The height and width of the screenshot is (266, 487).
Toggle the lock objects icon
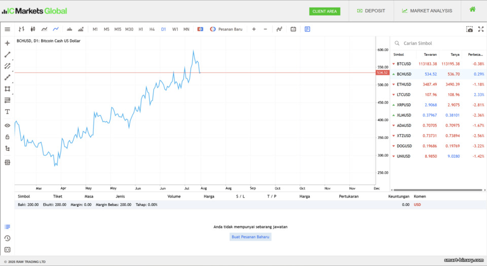tap(8, 137)
